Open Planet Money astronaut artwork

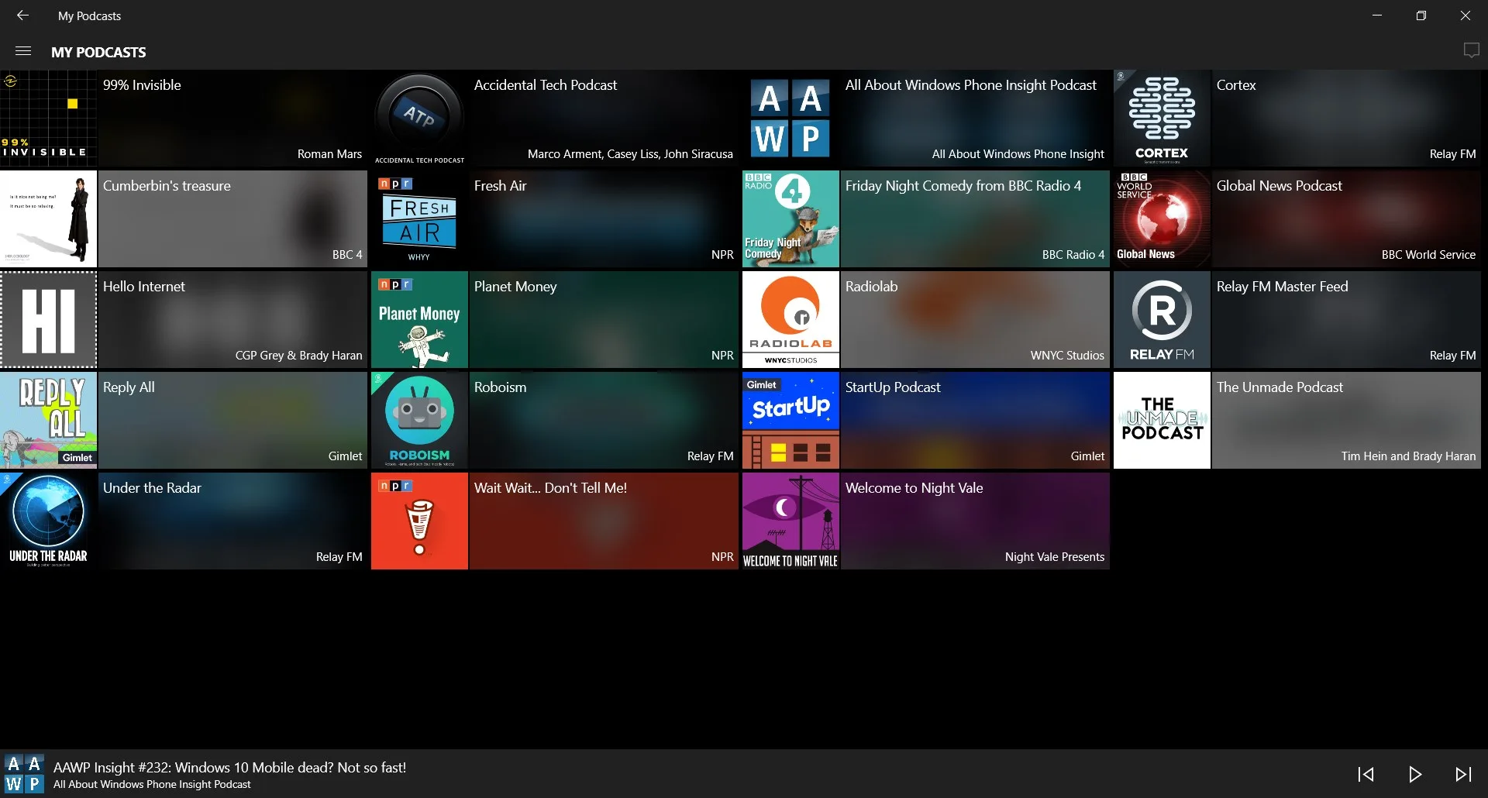[x=419, y=320]
